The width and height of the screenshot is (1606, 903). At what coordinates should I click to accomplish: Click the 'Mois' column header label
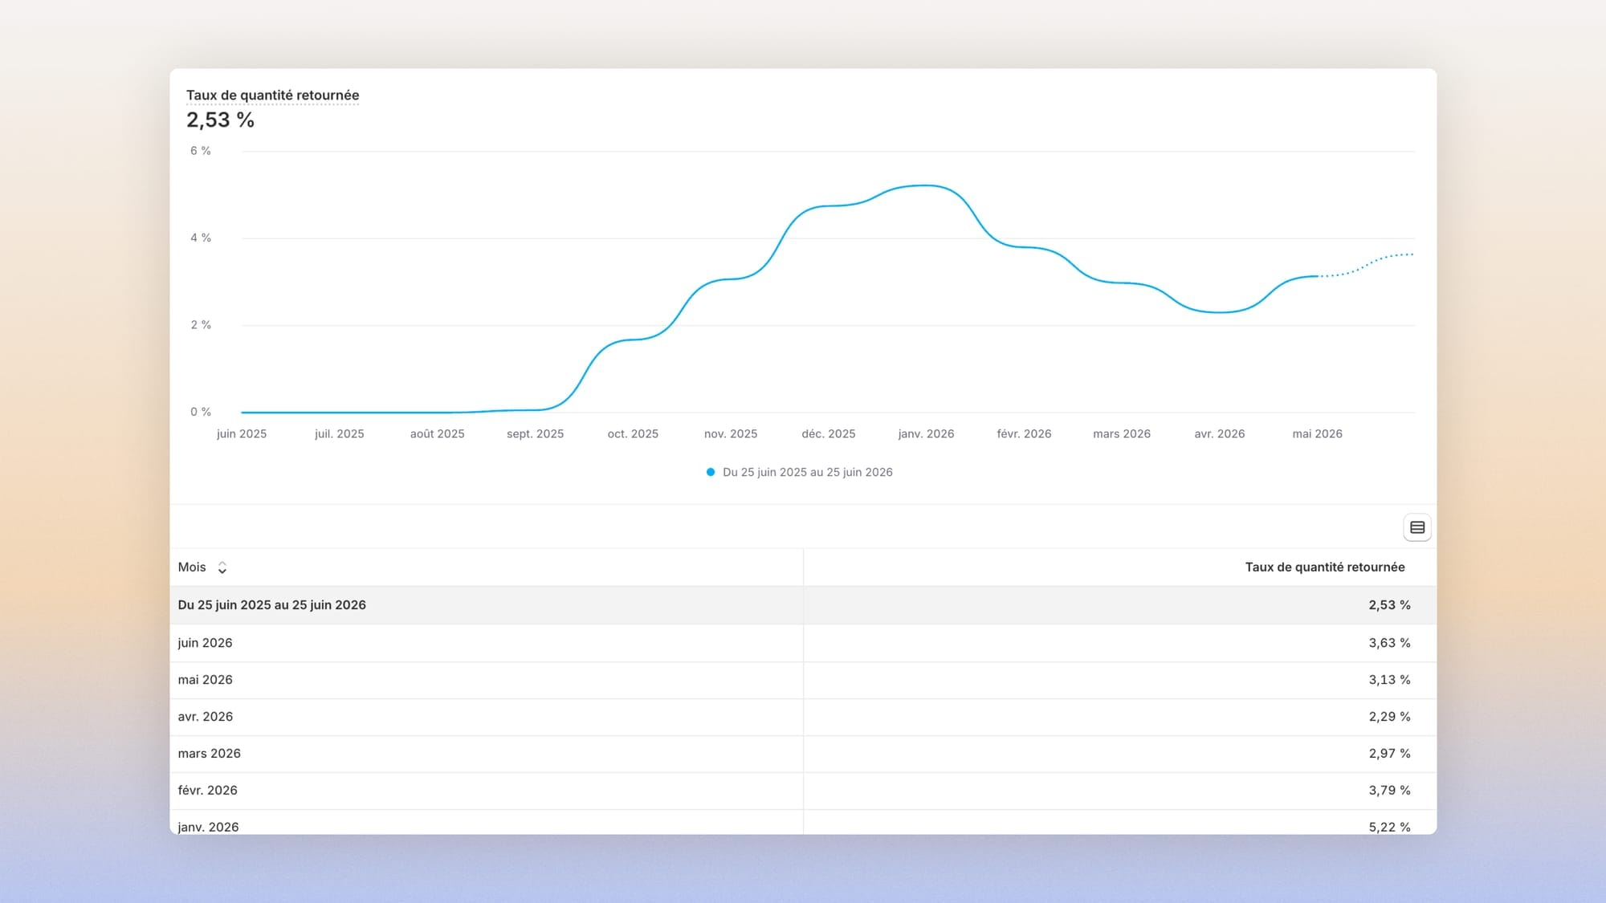click(x=192, y=567)
